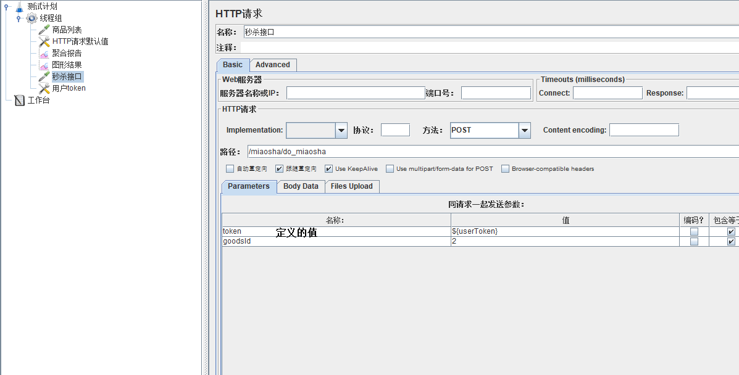Click the HTTP请求默认值 wrench icon
The height and width of the screenshot is (375, 739).
pyautogui.click(x=44, y=42)
